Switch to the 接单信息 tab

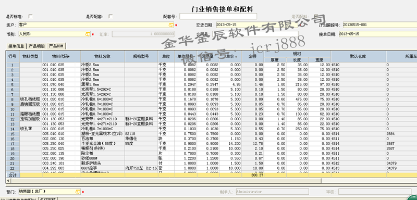[x=16, y=46]
